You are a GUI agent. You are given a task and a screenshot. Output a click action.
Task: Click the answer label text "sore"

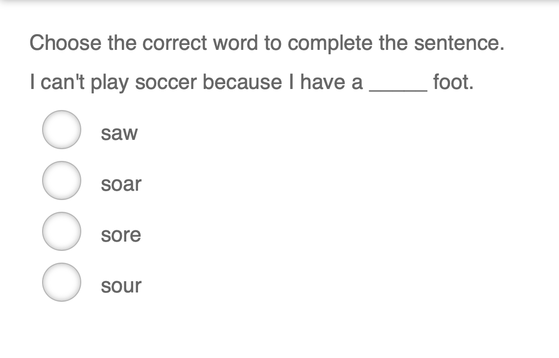pos(121,235)
